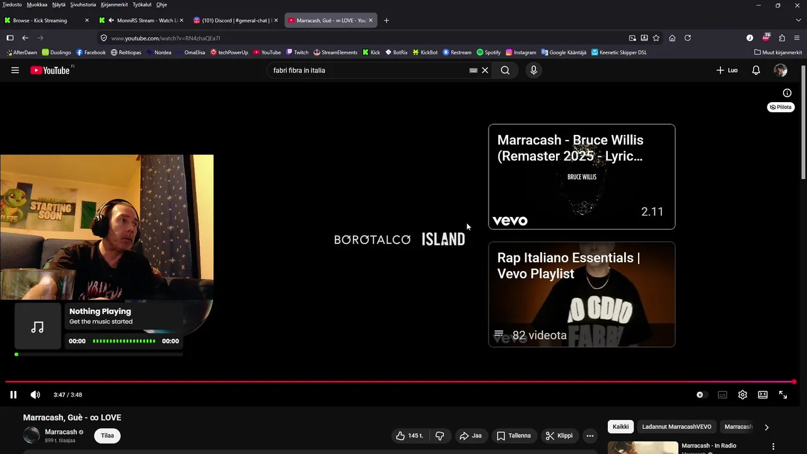Bookmark this page with the star
The width and height of the screenshot is (807, 454).
pyautogui.click(x=656, y=38)
